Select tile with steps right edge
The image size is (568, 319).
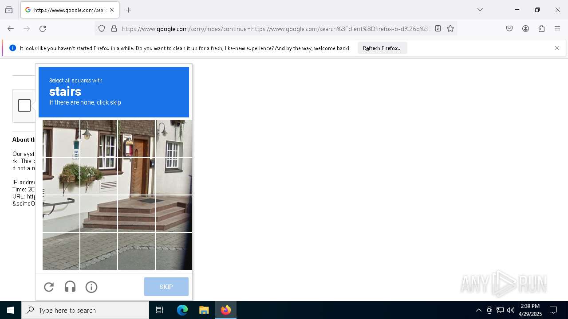pyautogui.click(x=174, y=214)
